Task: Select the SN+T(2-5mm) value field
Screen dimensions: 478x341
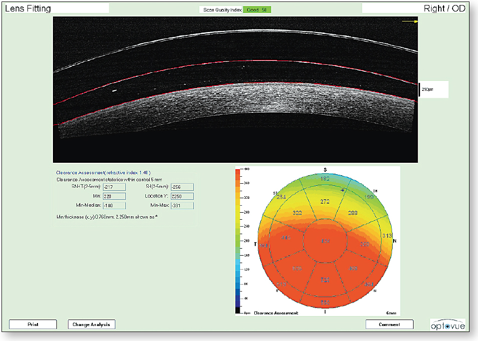Action: click(114, 187)
